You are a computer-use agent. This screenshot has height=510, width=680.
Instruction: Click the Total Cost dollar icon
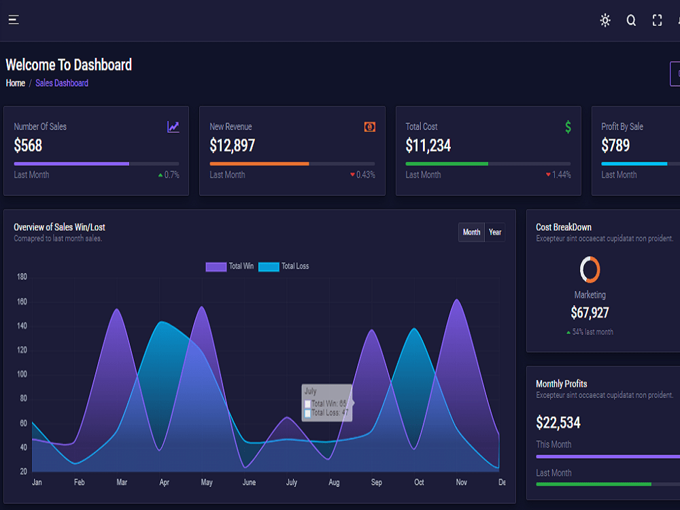coord(568,126)
